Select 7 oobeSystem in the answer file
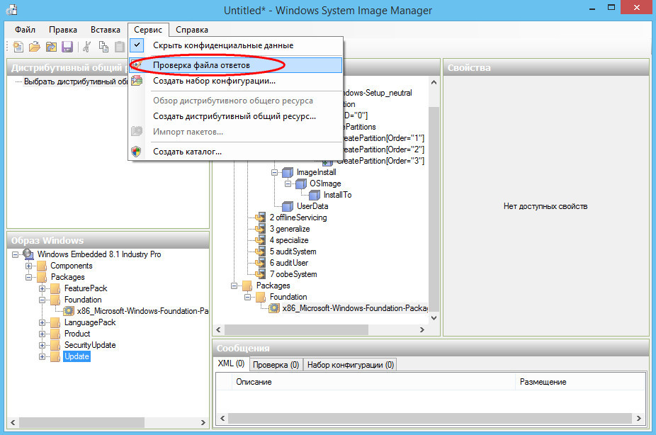 point(293,274)
